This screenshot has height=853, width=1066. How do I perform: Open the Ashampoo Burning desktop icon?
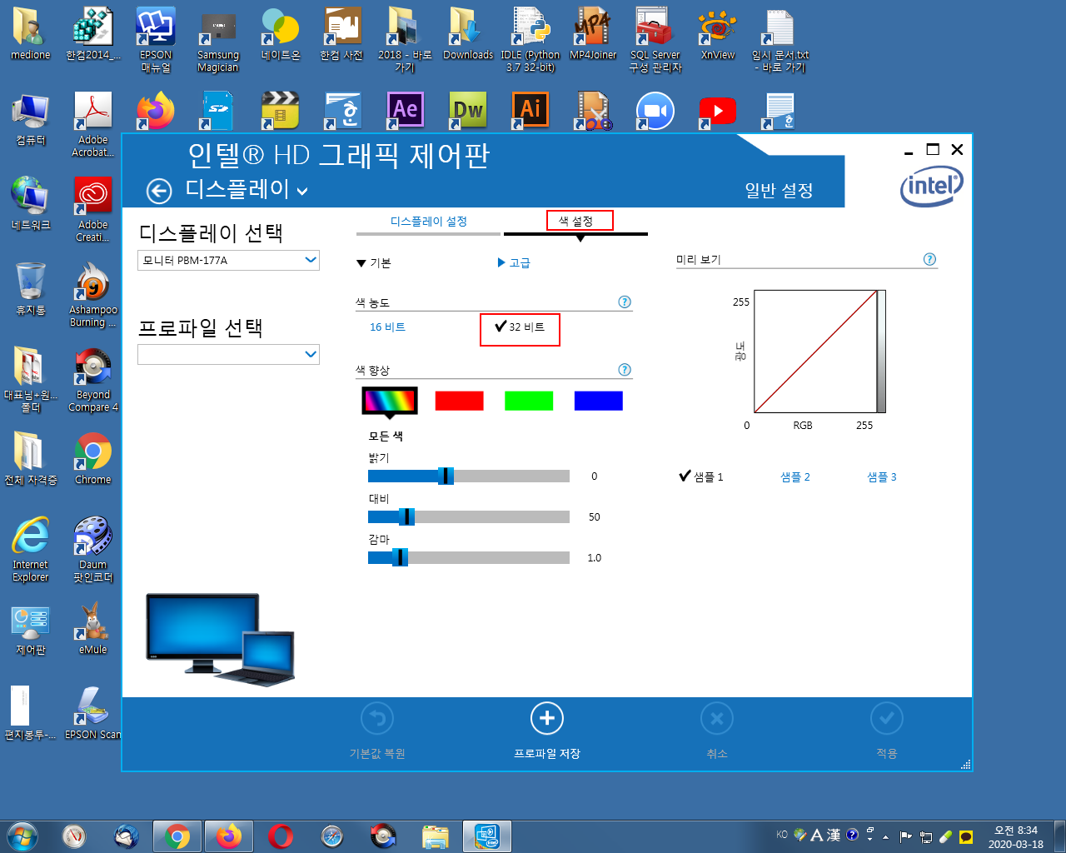coord(93,296)
